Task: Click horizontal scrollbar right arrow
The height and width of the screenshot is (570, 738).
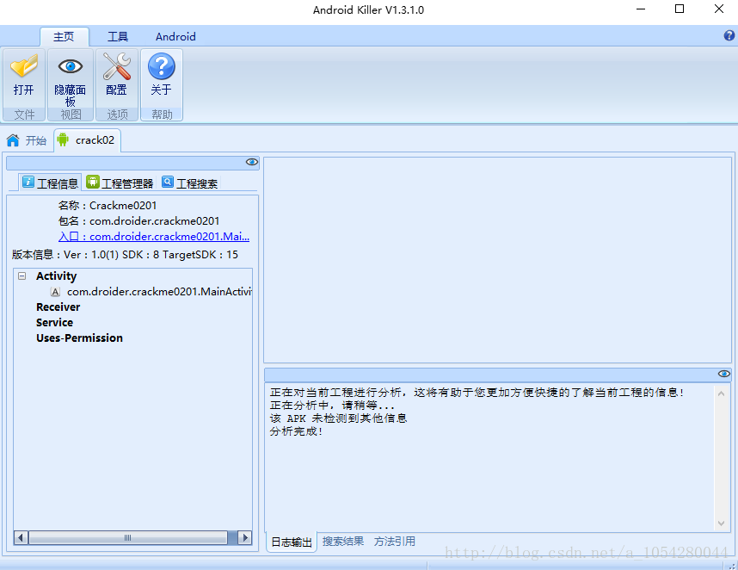Action: pyautogui.click(x=245, y=537)
